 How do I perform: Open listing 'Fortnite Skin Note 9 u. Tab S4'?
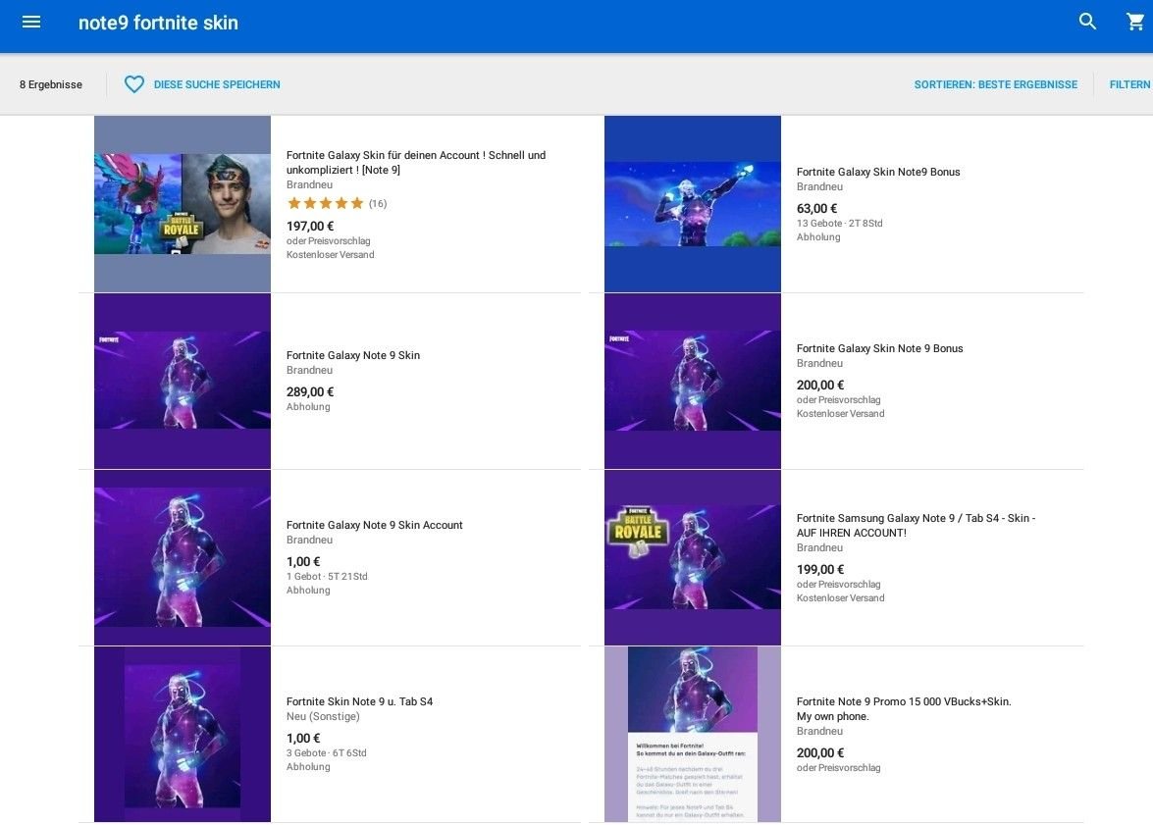pos(359,701)
